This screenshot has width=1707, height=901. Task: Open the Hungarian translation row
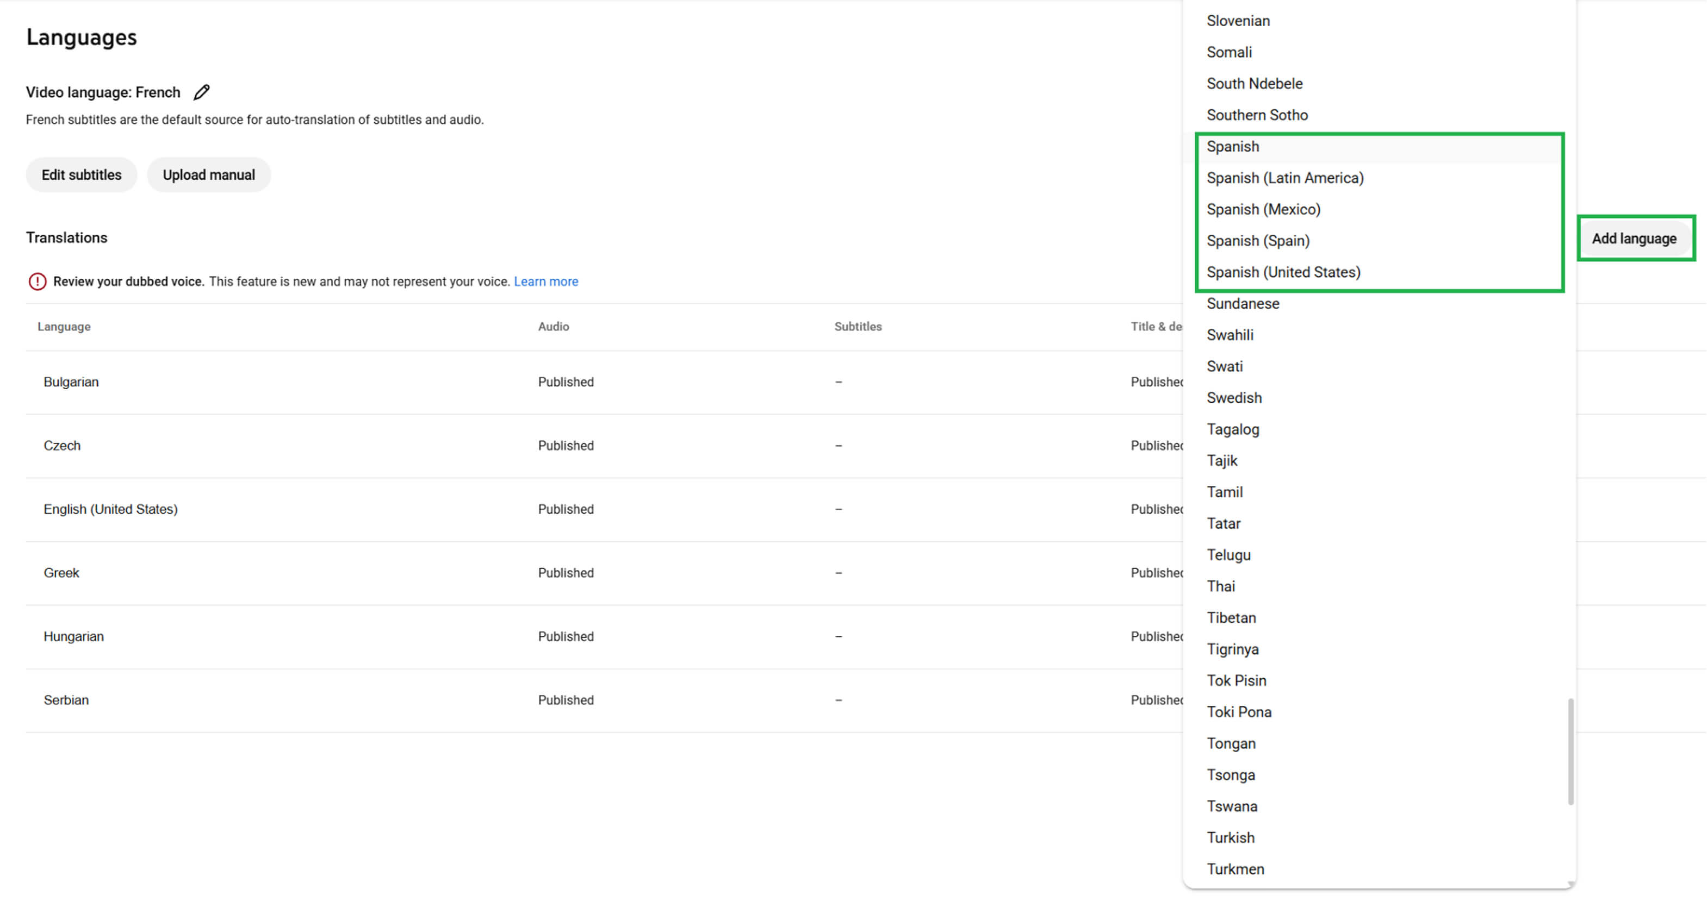[604, 637]
